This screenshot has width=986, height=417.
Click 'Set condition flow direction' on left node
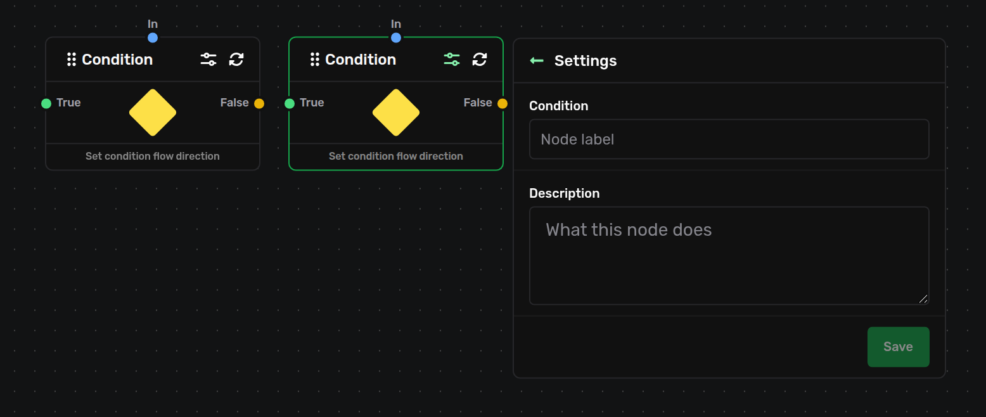tap(153, 156)
